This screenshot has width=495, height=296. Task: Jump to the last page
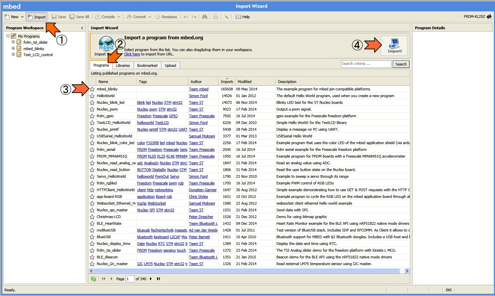[158, 279]
